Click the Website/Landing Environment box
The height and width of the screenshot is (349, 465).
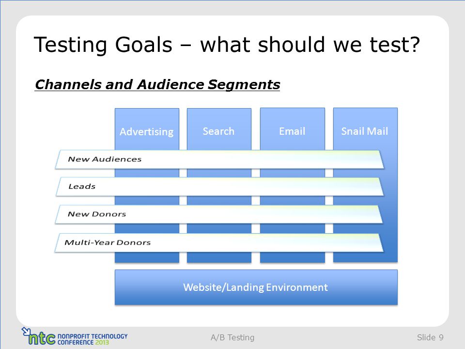click(x=256, y=287)
